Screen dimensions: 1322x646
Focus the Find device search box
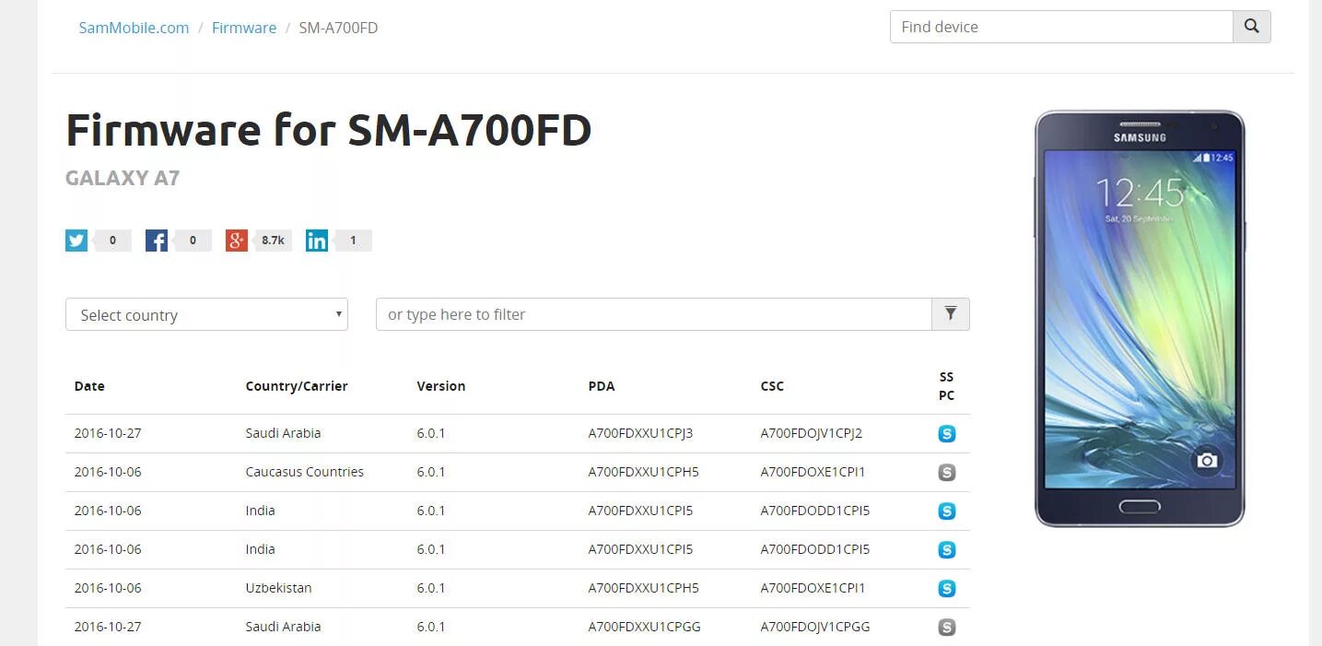tap(1061, 27)
